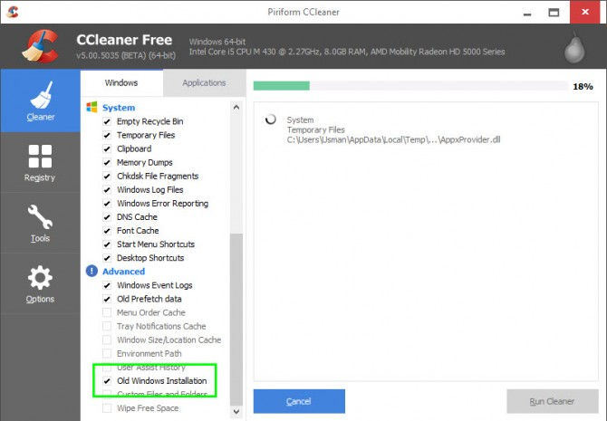Open the Options gear section
The width and height of the screenshot is (607, 421).
click(x=40, y=284)
